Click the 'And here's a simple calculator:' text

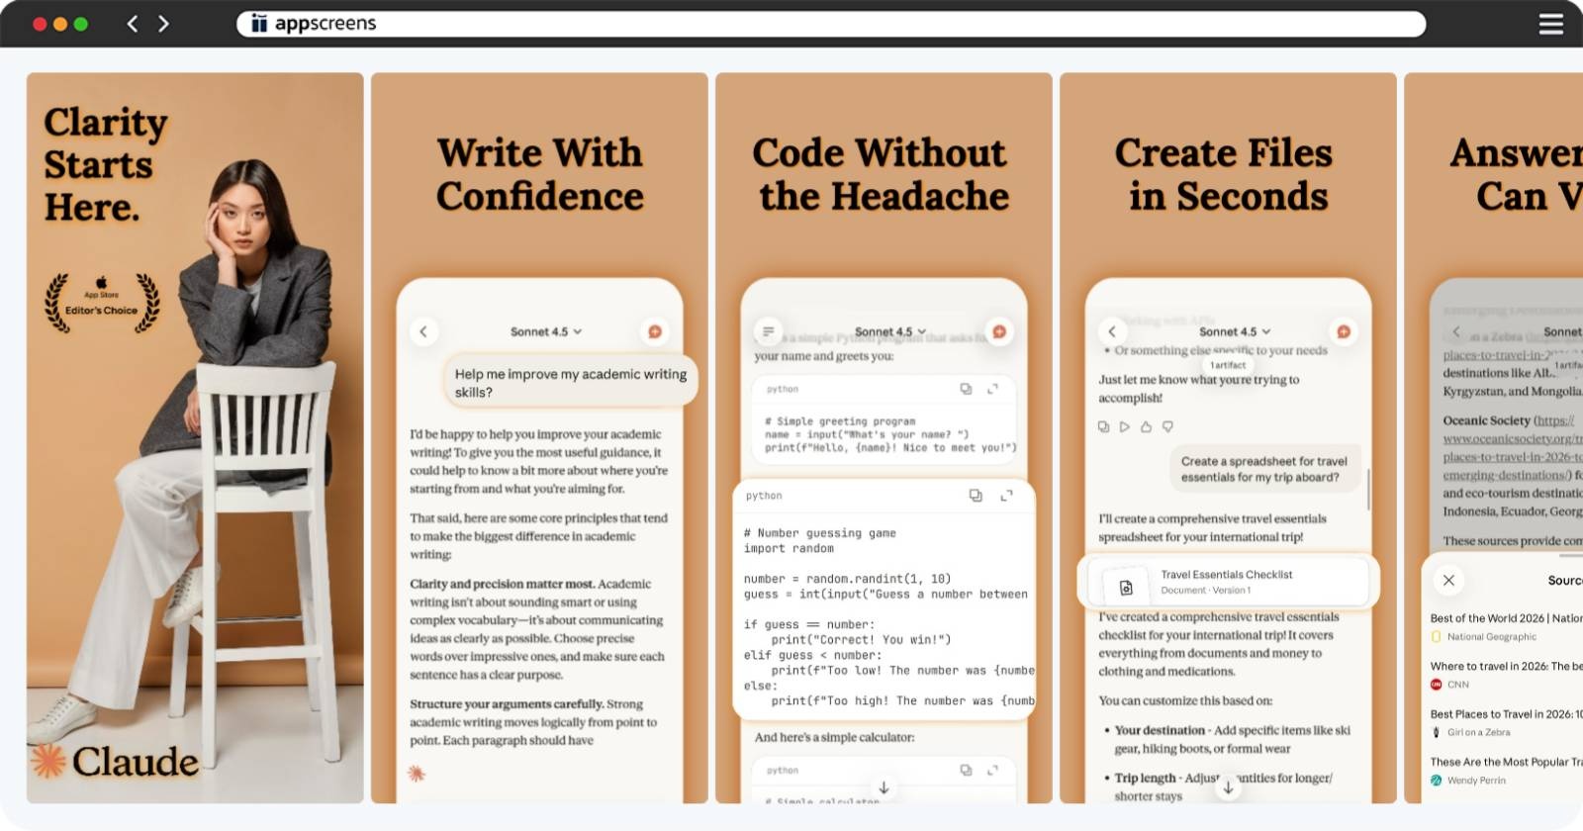[834, 737]
